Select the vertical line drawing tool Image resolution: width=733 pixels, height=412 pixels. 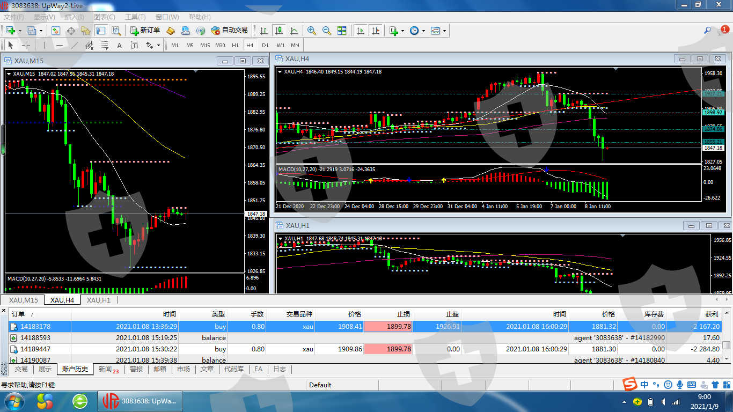[x=45, y=46]
